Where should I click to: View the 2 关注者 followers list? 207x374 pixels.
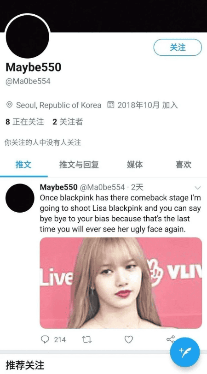[x=68, y=122]
